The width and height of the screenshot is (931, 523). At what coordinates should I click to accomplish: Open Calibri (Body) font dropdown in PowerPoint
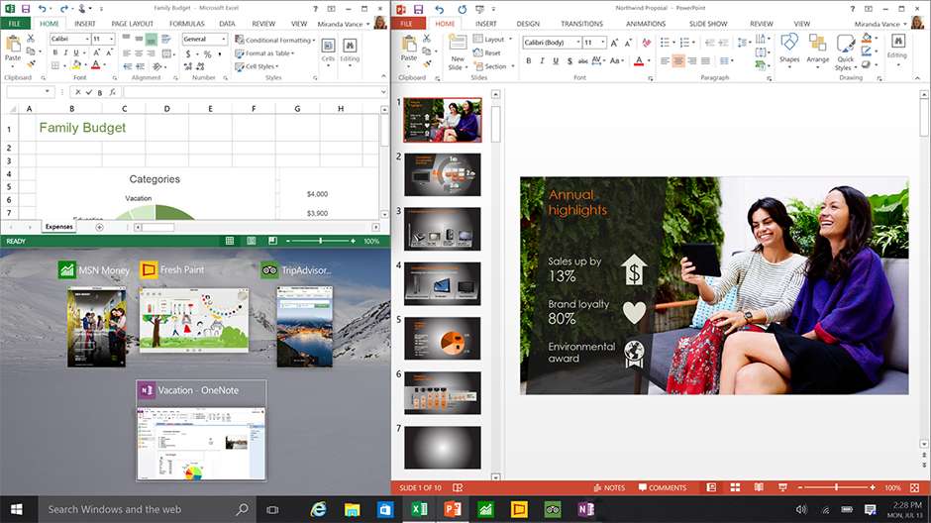coord(577,43)
